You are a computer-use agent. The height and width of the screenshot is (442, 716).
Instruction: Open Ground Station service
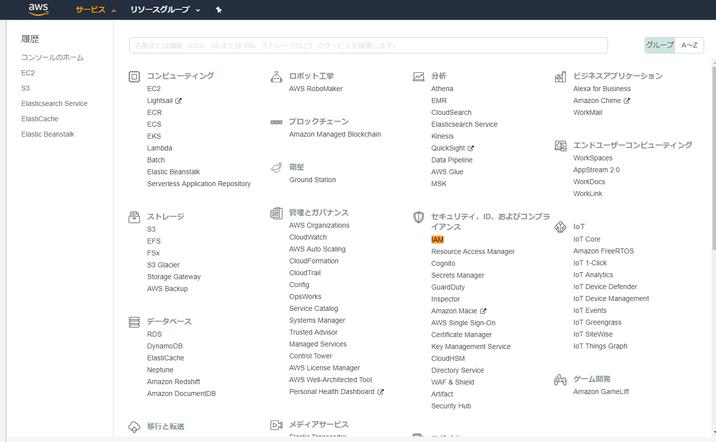coord(313,180)
